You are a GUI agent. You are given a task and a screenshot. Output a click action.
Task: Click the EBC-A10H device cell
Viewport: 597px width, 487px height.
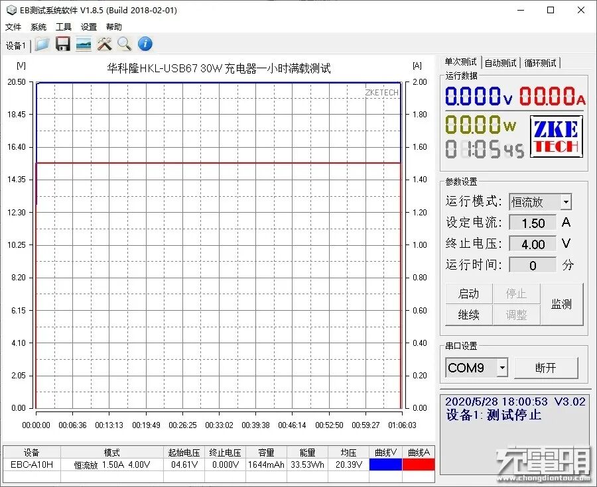(32, 464)
